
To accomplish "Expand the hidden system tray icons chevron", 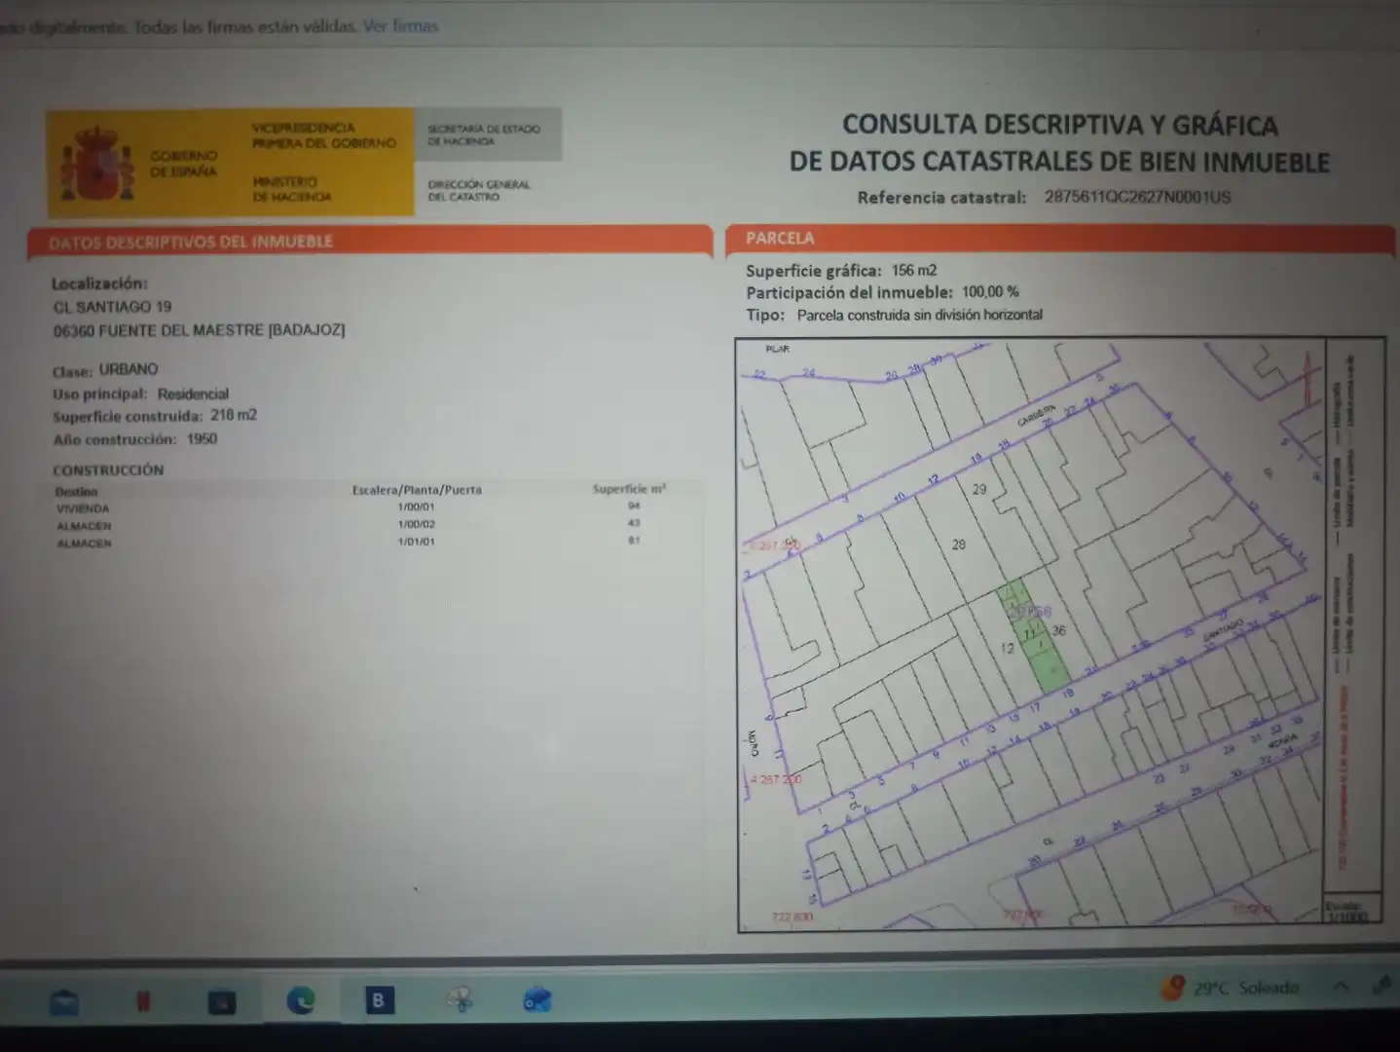I will [x=1340, y=987].
